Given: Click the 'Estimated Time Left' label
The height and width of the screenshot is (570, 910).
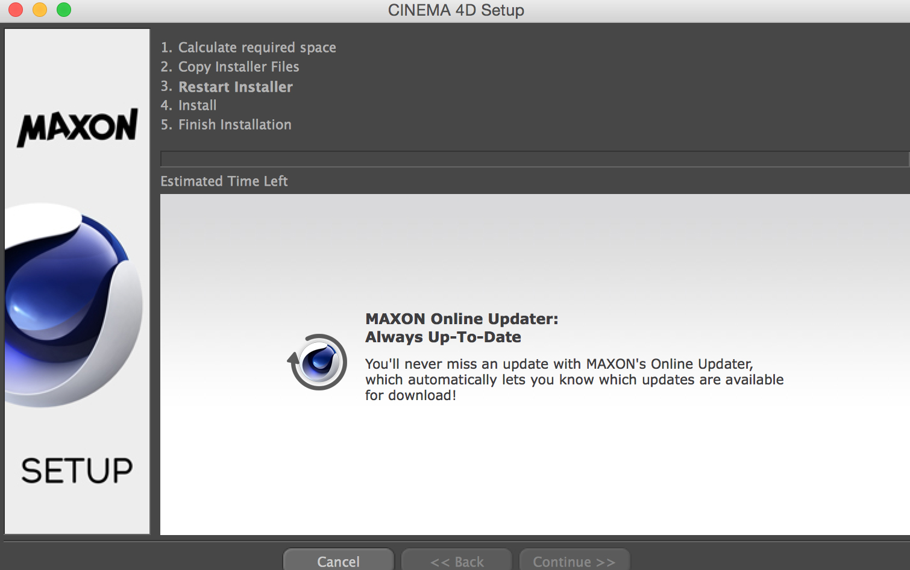Looking at the screenshot, I should (224, 181).
